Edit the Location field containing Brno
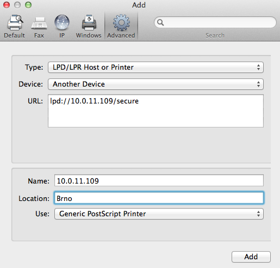Viewport: 280px width, 268px height. pos(159,198)
